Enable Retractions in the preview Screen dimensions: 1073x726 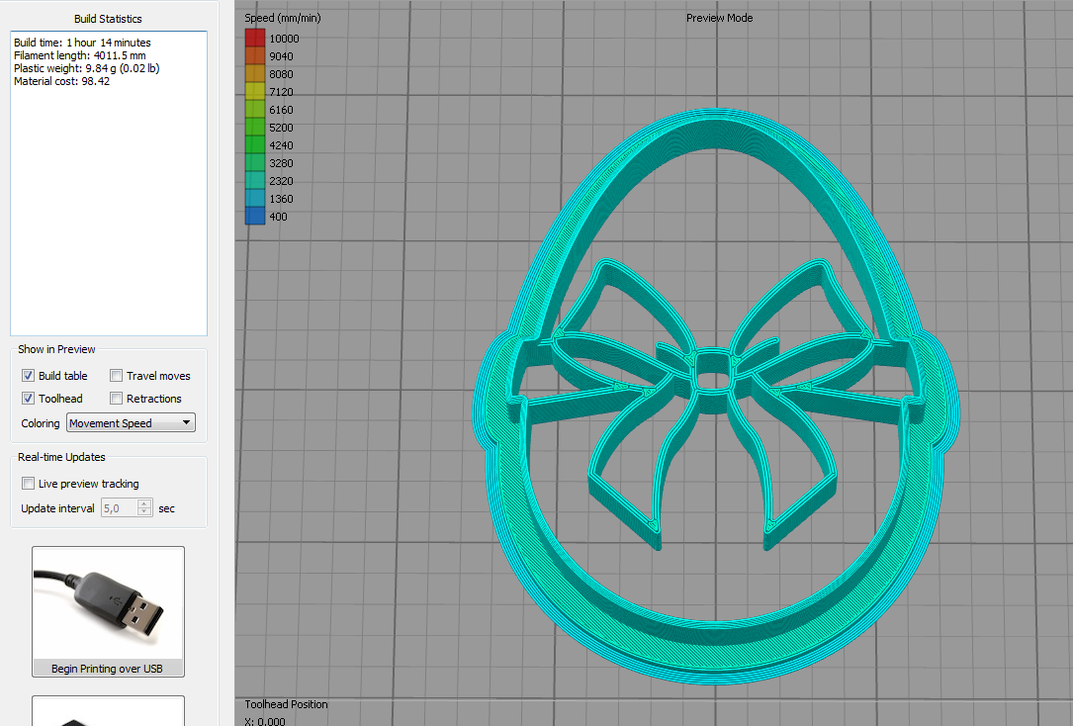[x=117, y=399]
